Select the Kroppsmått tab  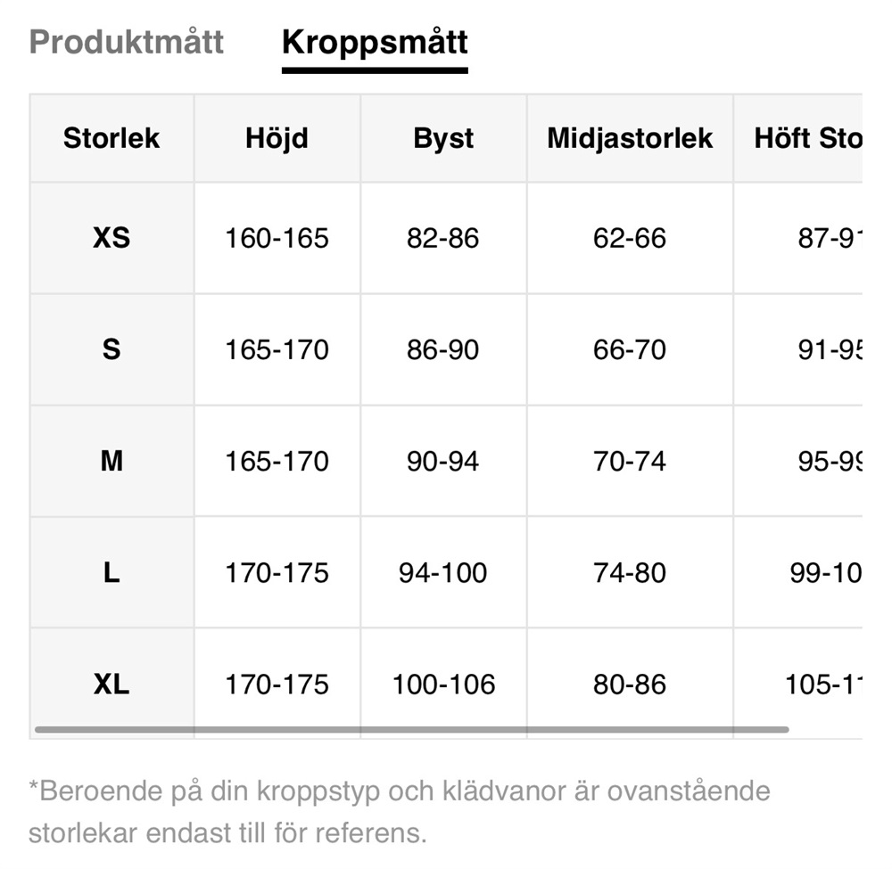[375, 42]
